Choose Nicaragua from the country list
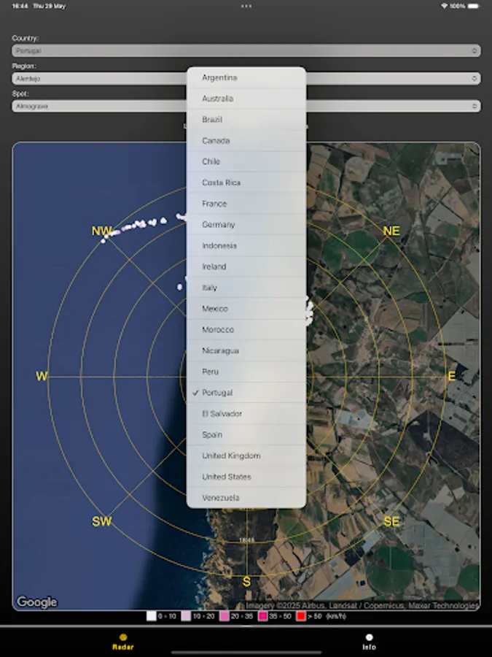Viewport: 492px width, 657px height. [246, 350]
